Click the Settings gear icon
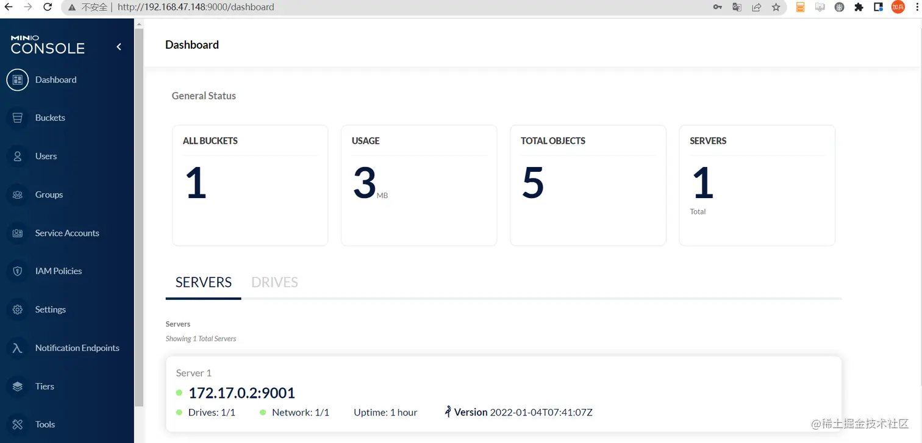This screenshot has height=443, width=922. [18, 310]
